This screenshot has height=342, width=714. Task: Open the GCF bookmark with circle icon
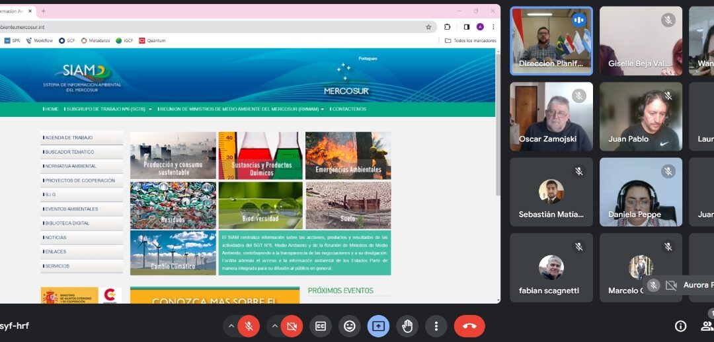coord(67,40)
